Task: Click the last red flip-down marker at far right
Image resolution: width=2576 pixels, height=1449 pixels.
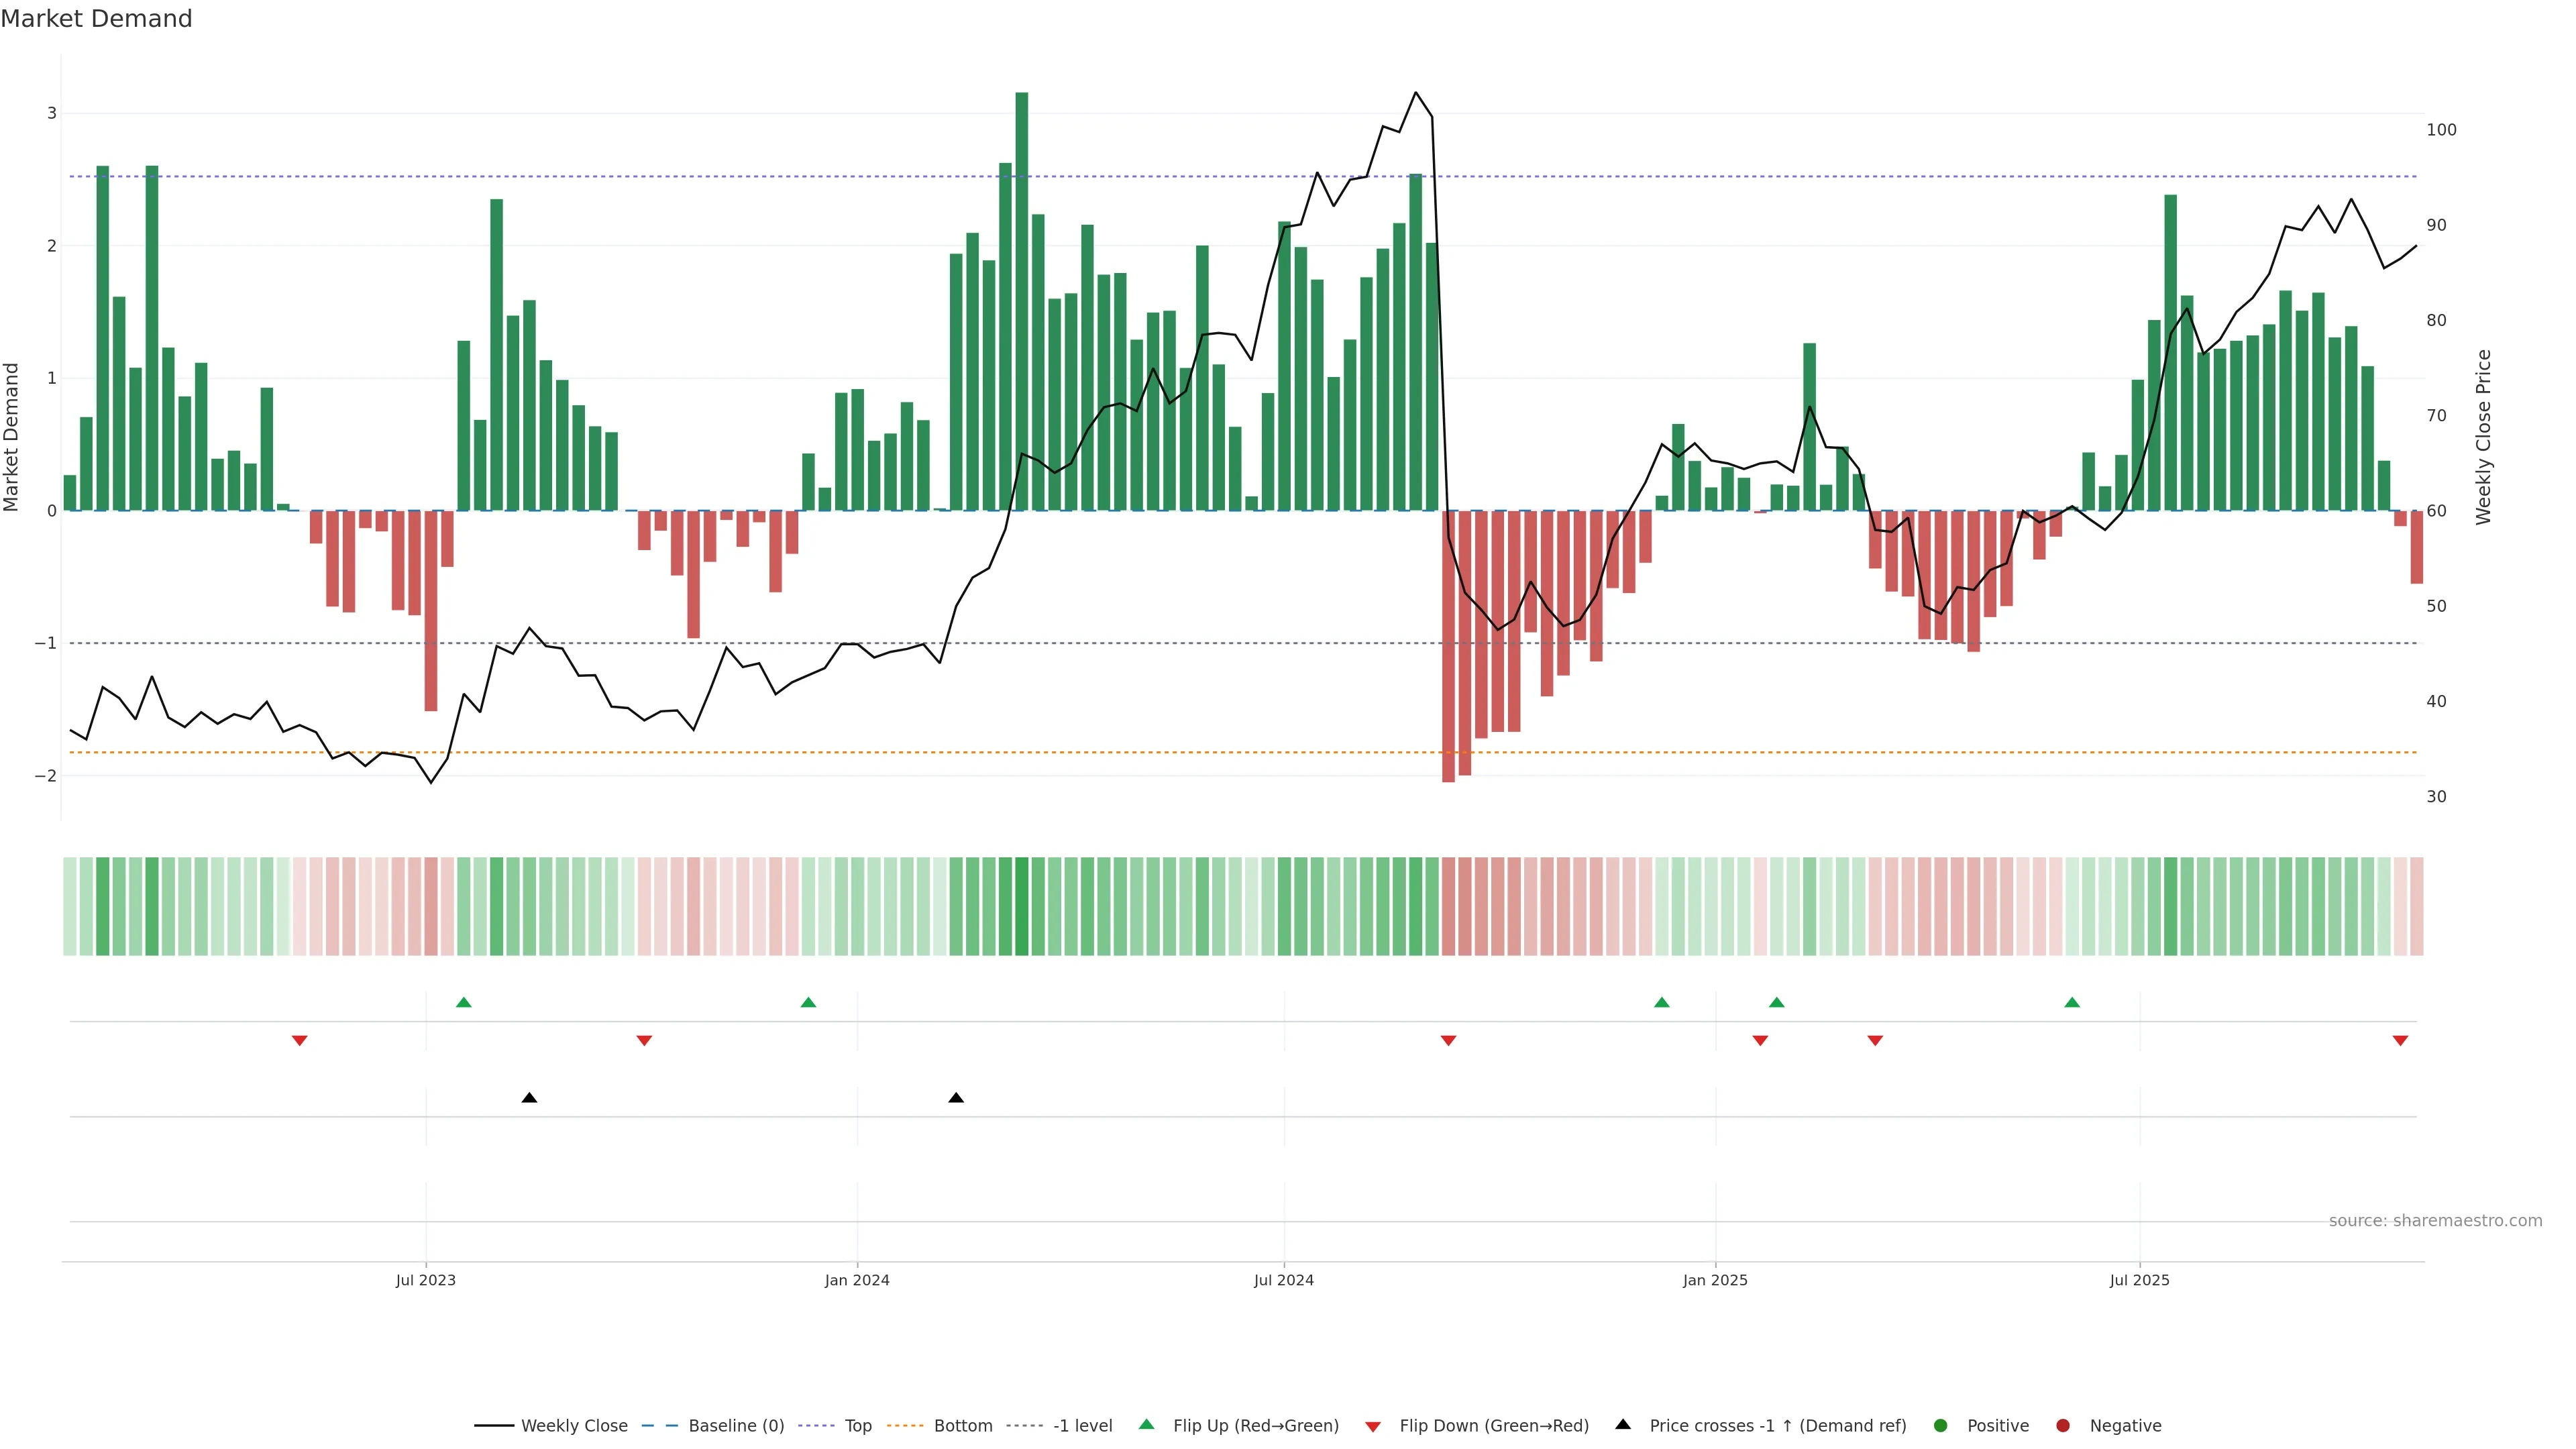Action: (2400, 1041)
